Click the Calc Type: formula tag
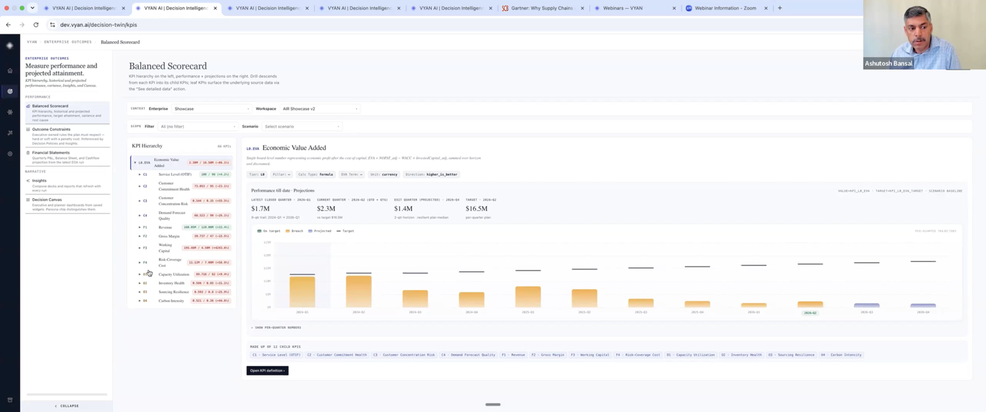986x412 pixels. (315, 174)
